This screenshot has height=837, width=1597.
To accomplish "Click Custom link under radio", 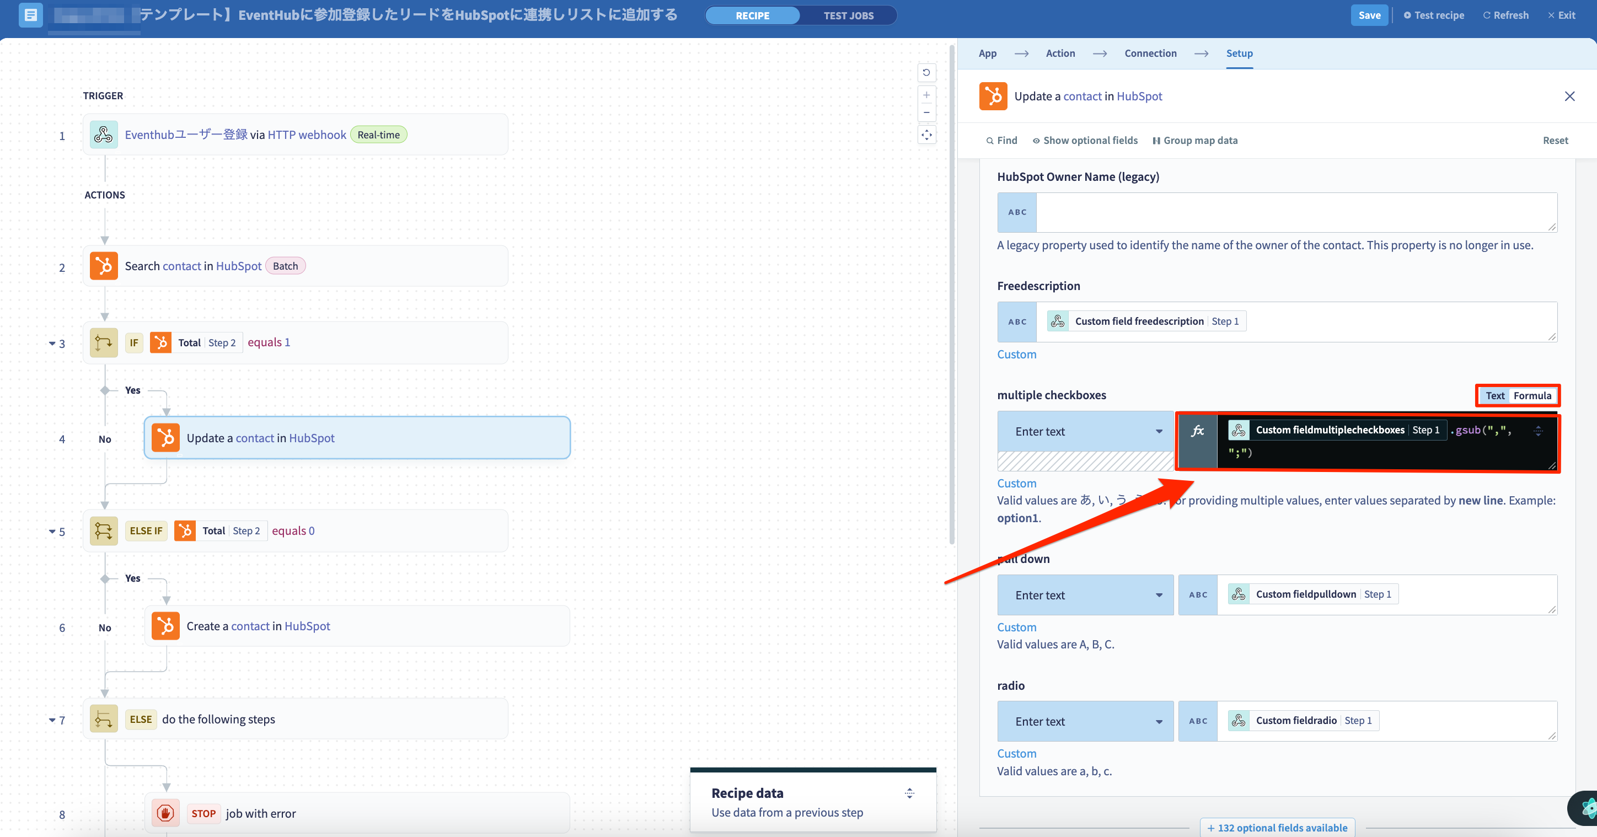I will 1016,753.
